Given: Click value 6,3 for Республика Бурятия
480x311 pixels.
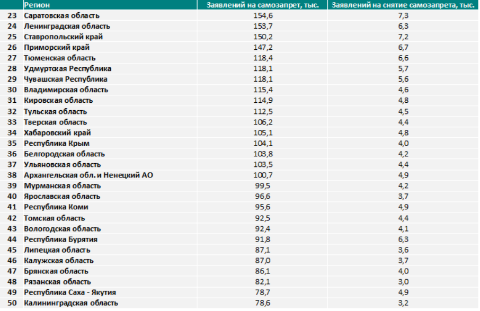Looking at the screenshot, I should 403,239.
